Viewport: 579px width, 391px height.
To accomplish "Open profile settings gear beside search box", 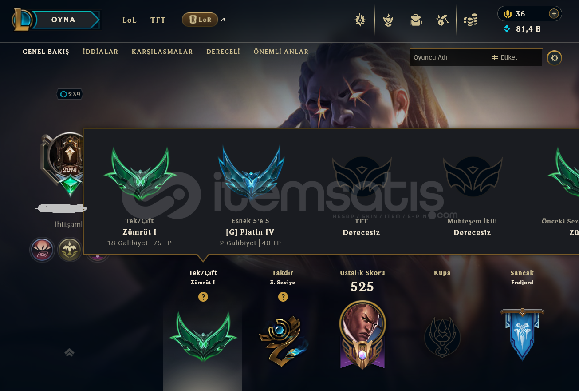I will click(x=554, y=58).
